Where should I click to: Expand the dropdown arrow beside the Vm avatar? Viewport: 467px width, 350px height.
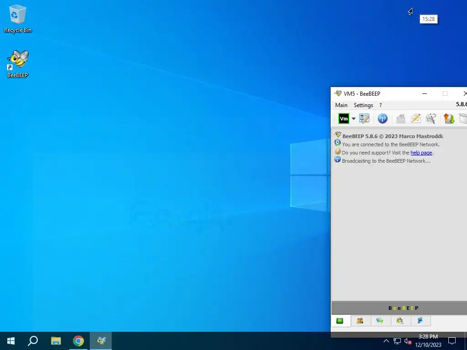(353, 119)
